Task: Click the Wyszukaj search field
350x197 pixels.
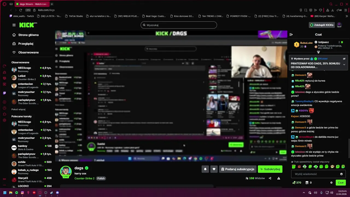Action: tap(179, 25)
